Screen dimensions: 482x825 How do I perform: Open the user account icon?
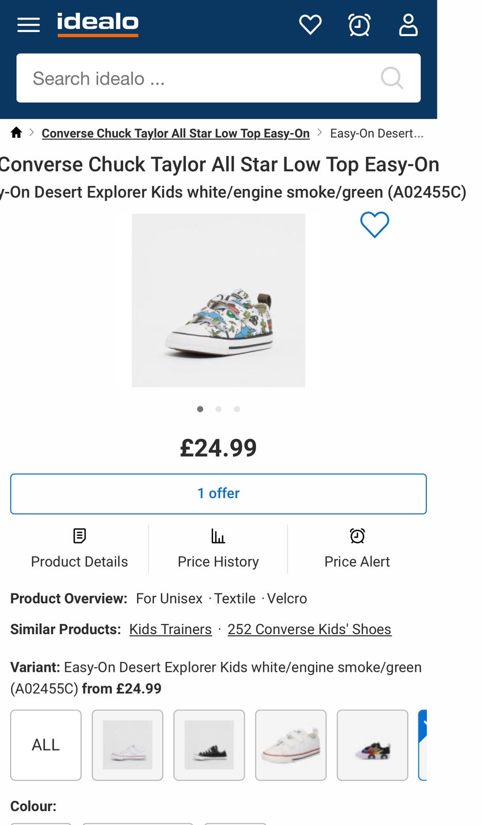click(x=408, y=25)
